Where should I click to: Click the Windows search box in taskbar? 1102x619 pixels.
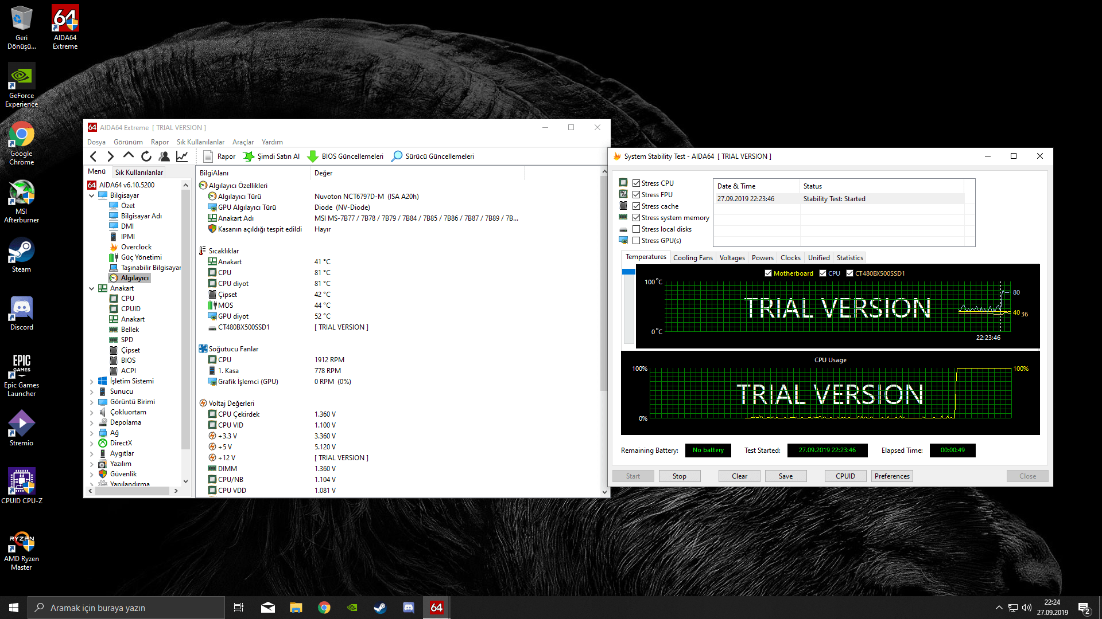tap(126, 608)
